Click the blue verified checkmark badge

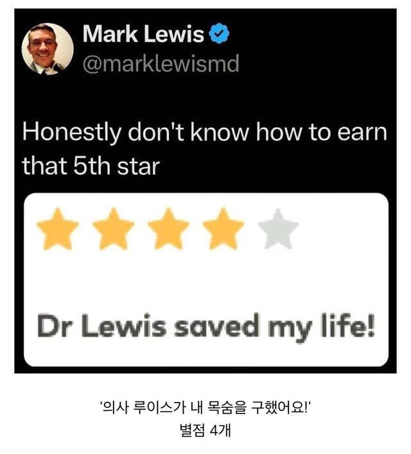(x=219, y=33)
